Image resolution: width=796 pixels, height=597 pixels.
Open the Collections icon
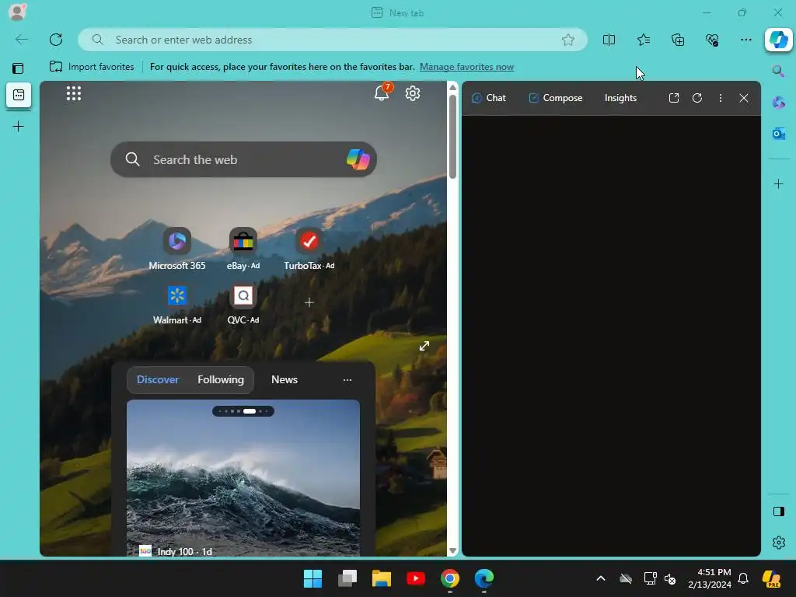(678, 40)
